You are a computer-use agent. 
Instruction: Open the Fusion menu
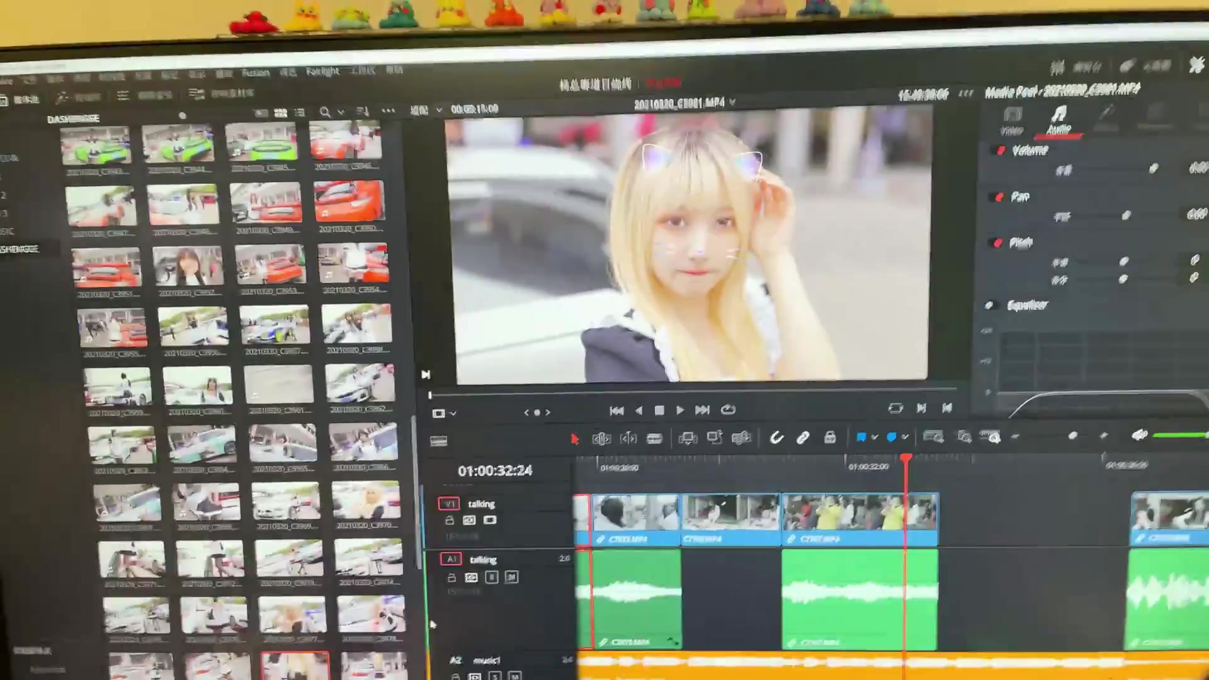[x=256, y=73]
